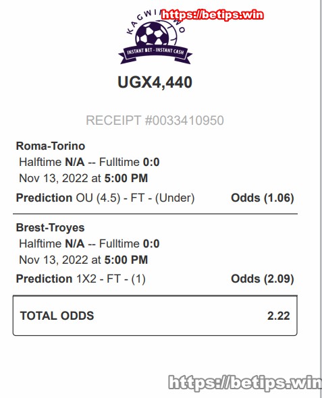Click the Roma-Torino Halftime N/A text
This screenshot has width=322, height=398.
52,162
